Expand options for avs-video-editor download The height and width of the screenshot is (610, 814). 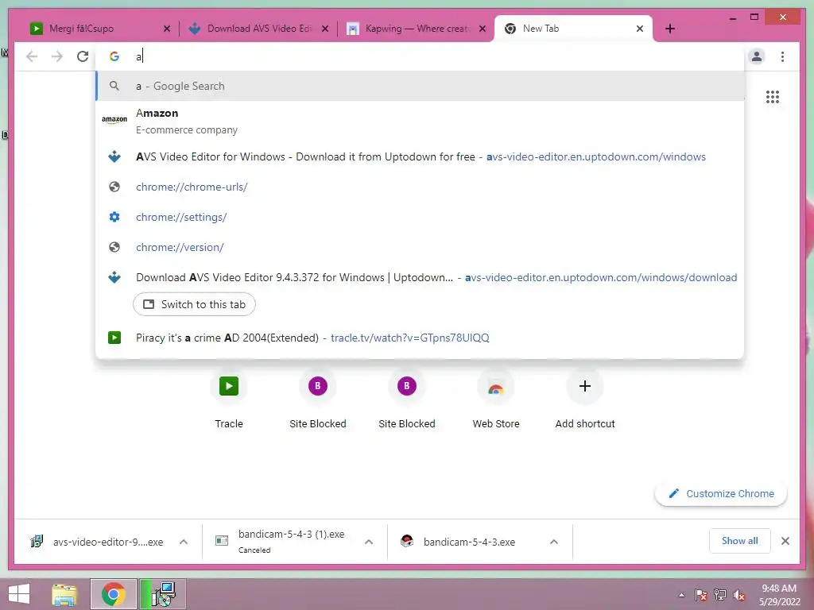click(x=184, y=542)
